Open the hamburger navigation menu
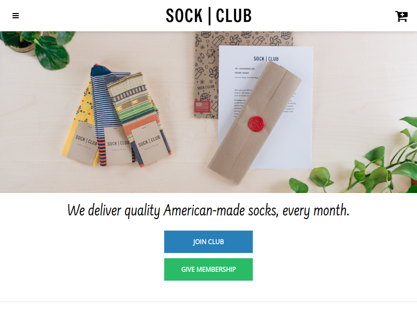The width and height of the screenshot is (417, 313). (16, 16)
